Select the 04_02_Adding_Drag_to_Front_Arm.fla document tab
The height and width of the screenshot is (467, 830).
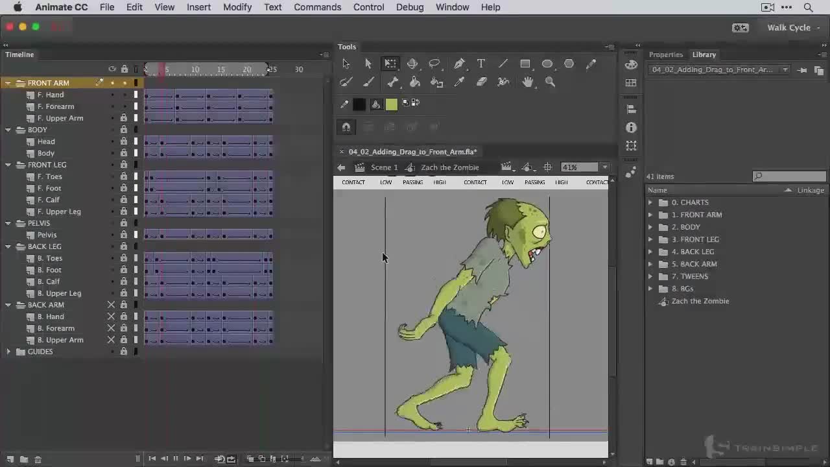pos(412,152)
